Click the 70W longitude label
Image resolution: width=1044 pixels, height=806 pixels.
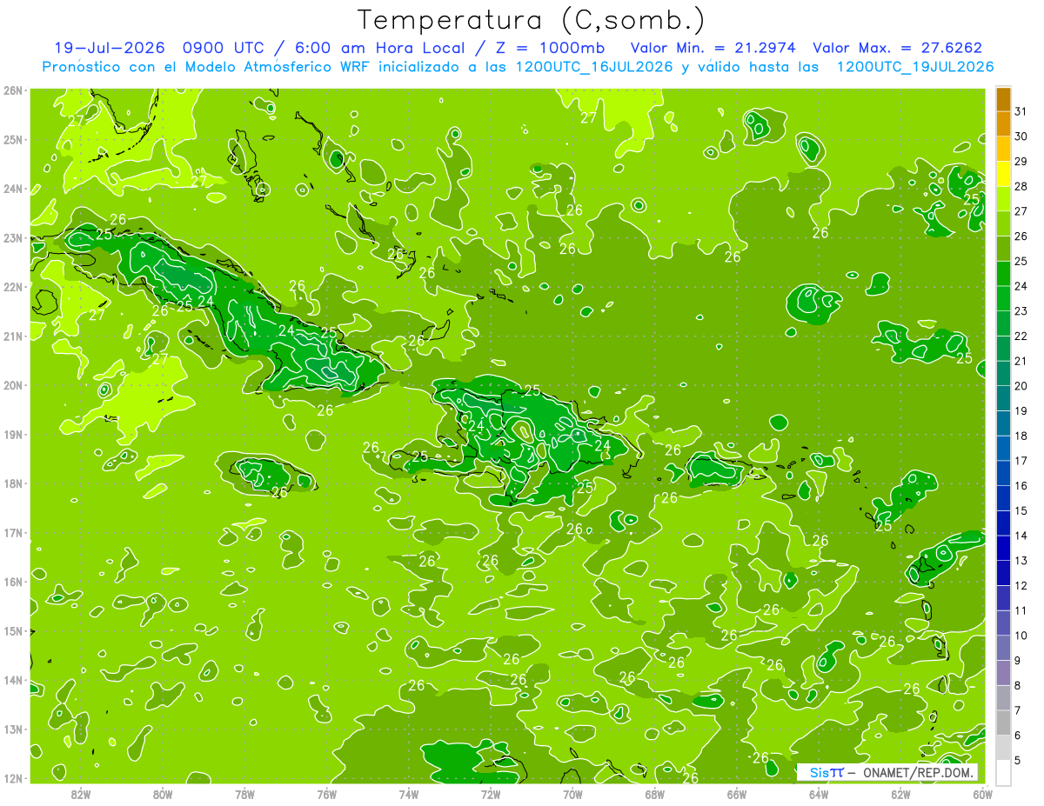[x=572, y=793]
